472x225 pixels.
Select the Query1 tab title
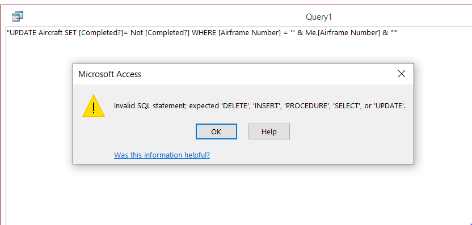coord(319,17)
